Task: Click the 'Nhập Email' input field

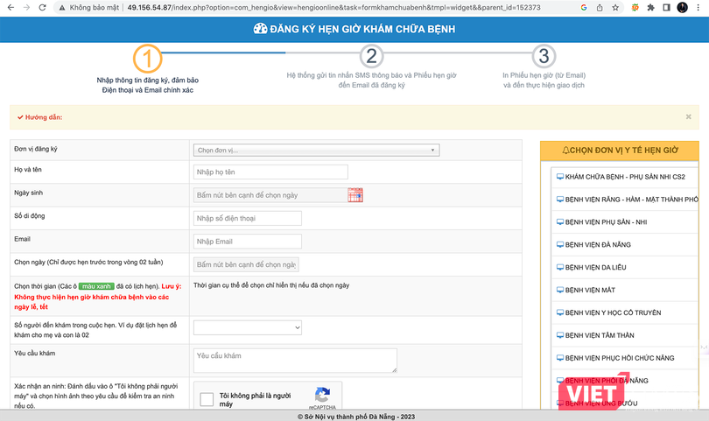Action: [x=247, y=242]
